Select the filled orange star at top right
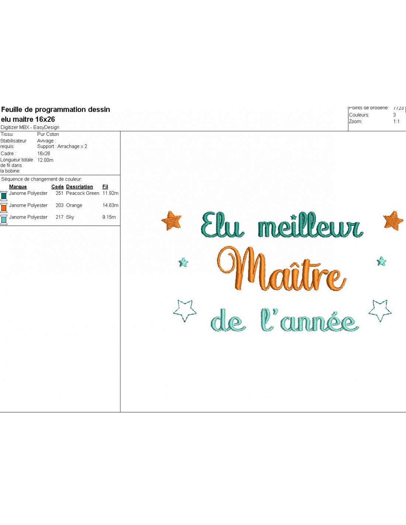The image size is (406, 525). 393,220
